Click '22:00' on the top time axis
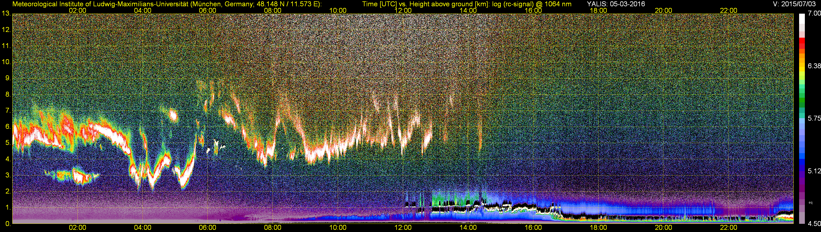The width and height of the screenshot is (821, 232). coord(729,10)
